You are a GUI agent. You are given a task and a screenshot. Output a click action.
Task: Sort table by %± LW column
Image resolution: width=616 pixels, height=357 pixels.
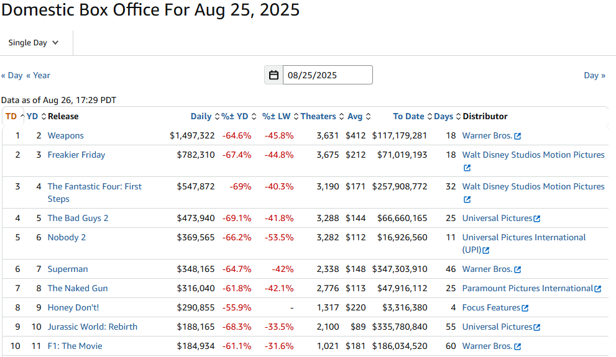click(x=280, y=117)
